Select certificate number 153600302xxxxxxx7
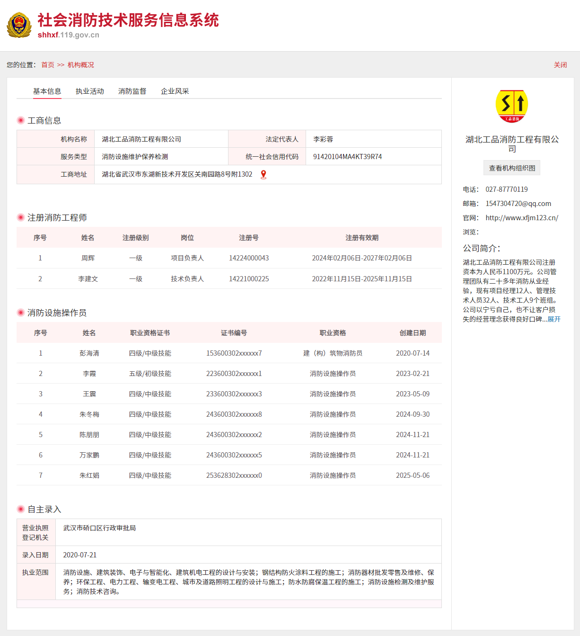Viewport: 580px width, 636px height. [x=234, y=353]
